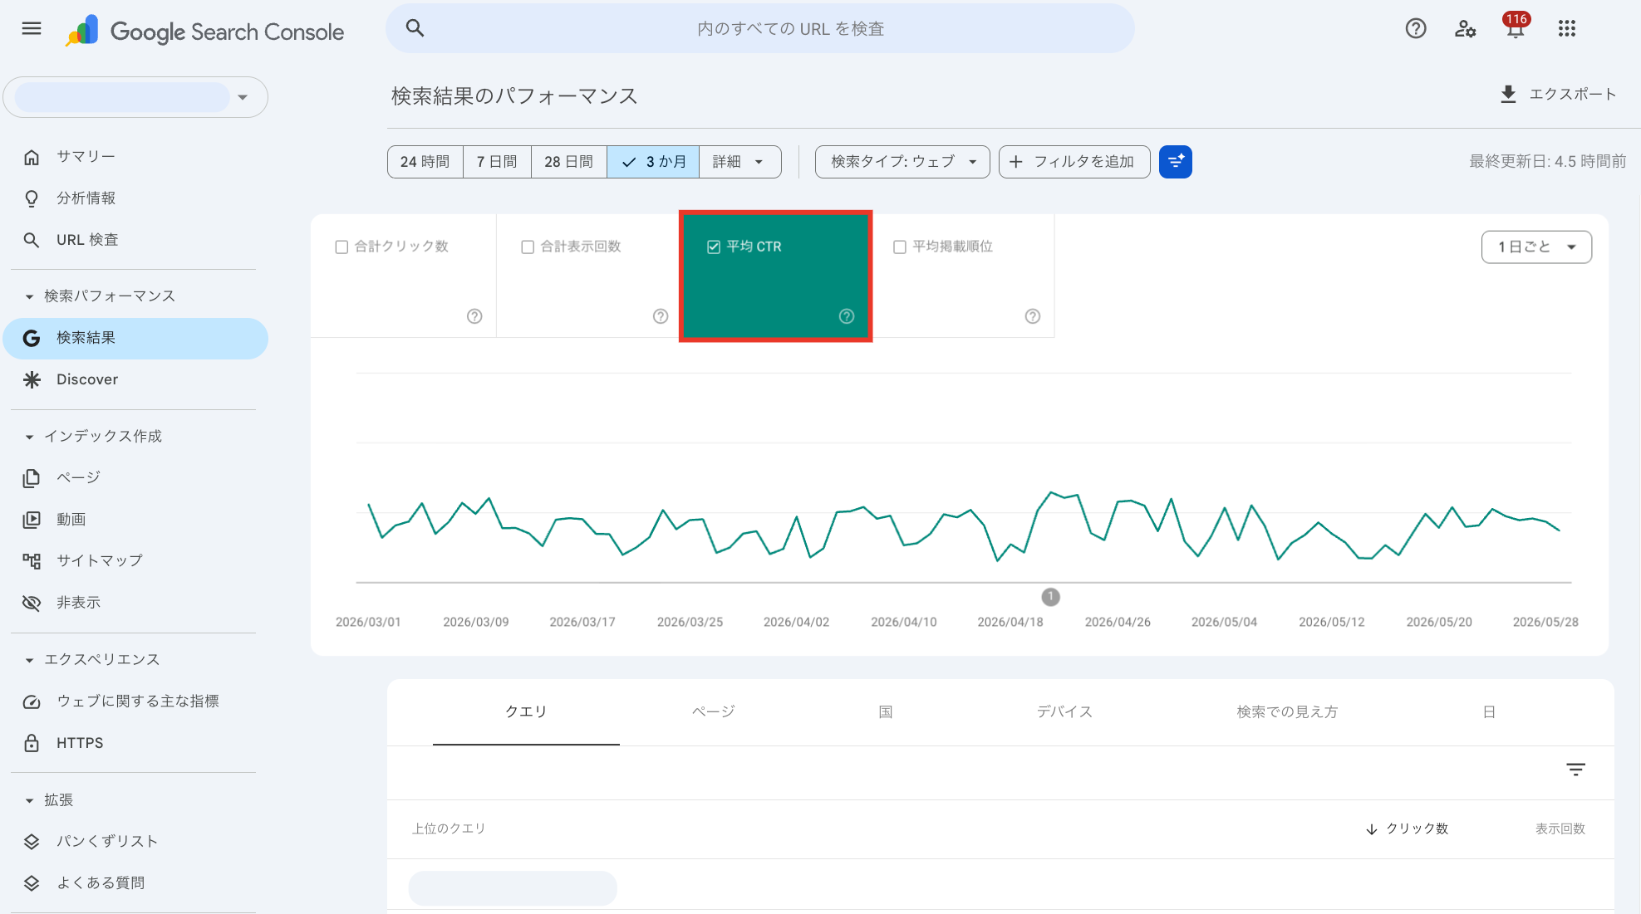This screenshot has height=914, width=1641.
Task: Select the 7 日間 date range
Action: coord(497,162)
